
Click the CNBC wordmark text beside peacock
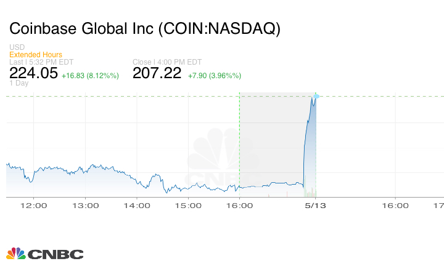click(x=55, y=254)
